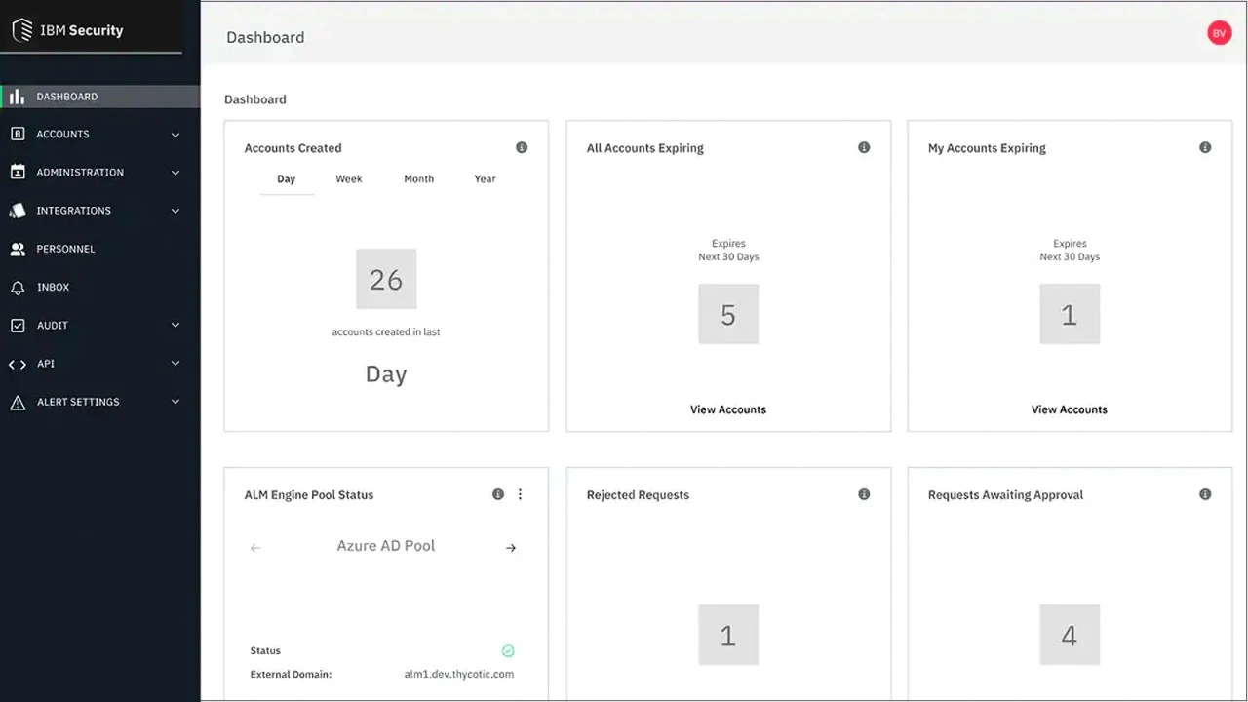Click View Accounts under My Accounts Expiring
The height and width of the screenshot is (702, 1248).
click(1069, 409)
